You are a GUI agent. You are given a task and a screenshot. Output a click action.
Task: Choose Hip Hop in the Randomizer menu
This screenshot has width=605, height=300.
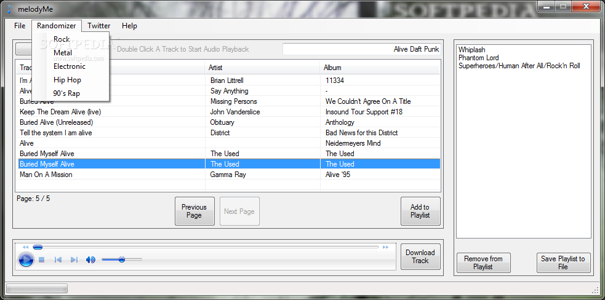[67, 80]
